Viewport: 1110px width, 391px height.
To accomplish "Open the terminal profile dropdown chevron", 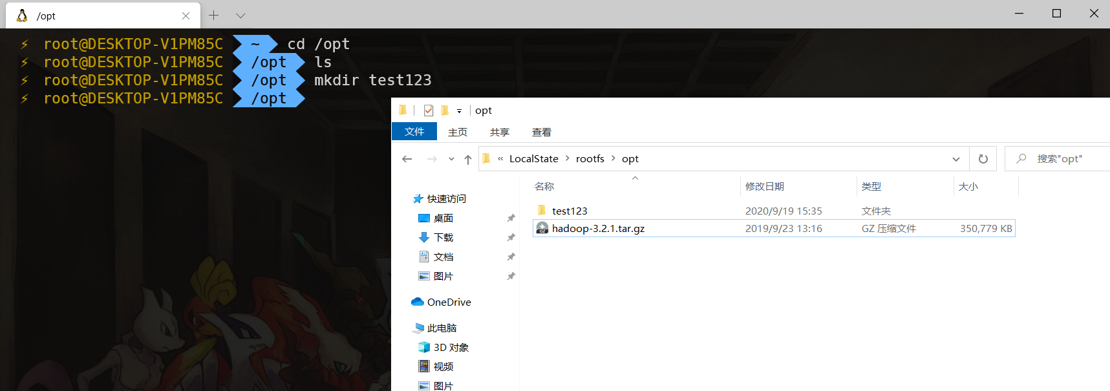I will click(240, 16).
